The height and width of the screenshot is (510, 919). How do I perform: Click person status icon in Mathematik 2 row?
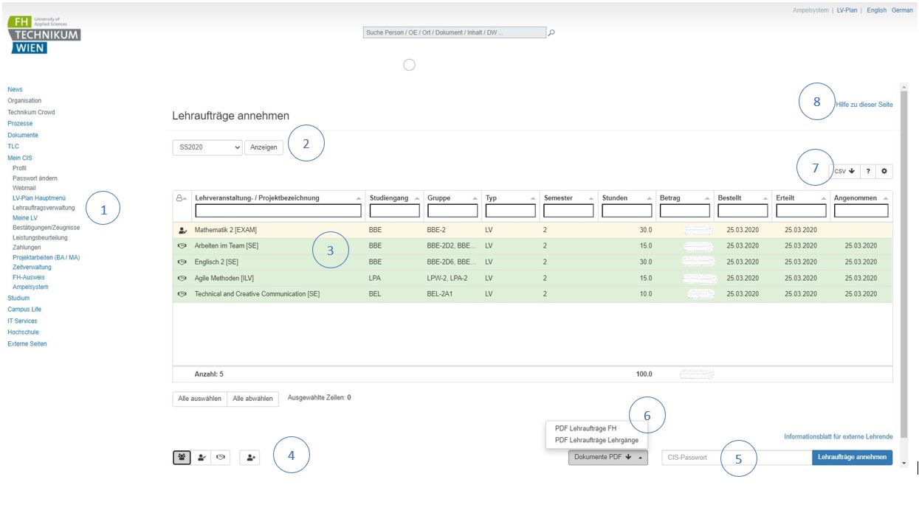(x=182, y=230)
